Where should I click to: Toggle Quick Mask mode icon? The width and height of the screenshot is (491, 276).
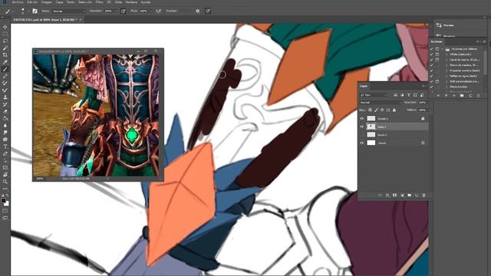click(5, 211)
